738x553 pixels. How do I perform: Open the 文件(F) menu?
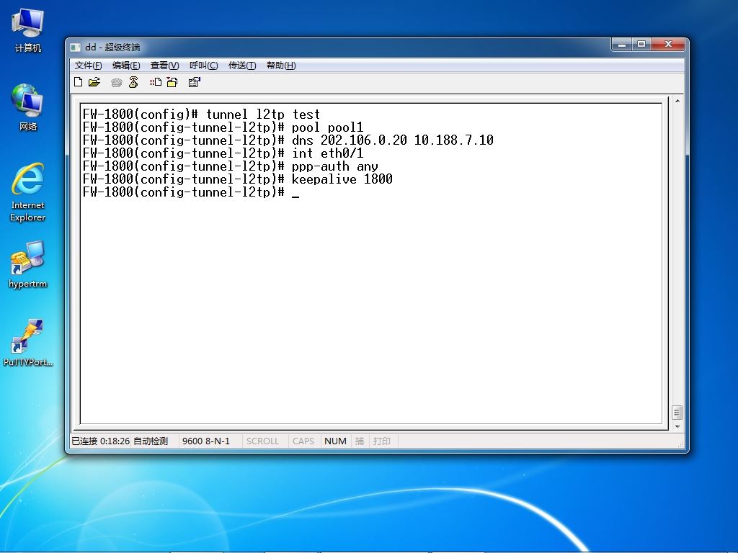pos(88,66)
